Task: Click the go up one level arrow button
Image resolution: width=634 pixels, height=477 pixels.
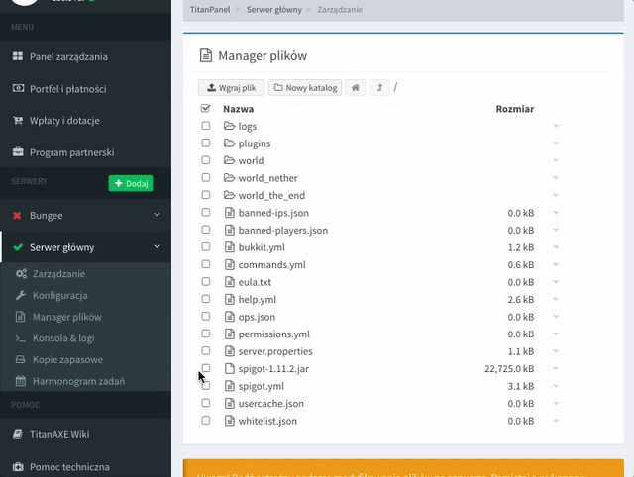Action: [x=380, y=88]
